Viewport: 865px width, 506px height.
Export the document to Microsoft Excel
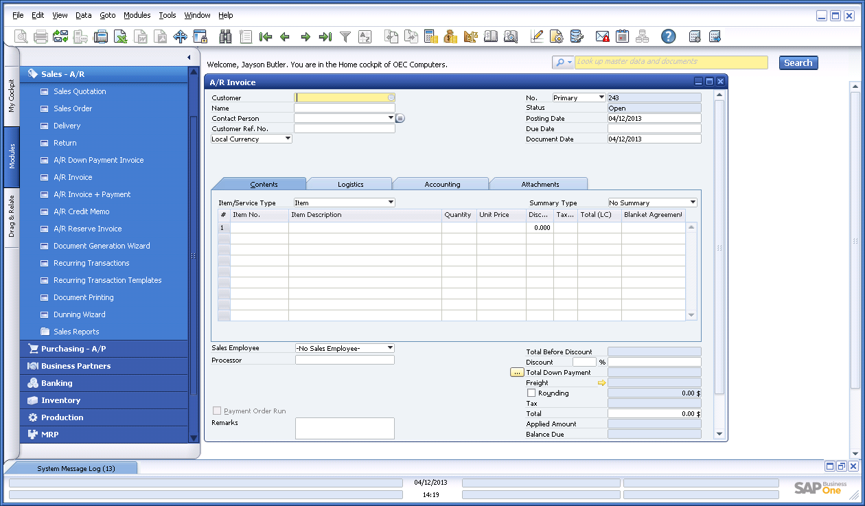[120, 36]
